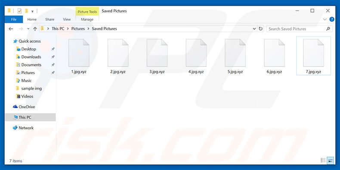Screen dimensions: 340x170
Task: Open the Recent locations dropdown arrow
Action: tap(28, 29)
